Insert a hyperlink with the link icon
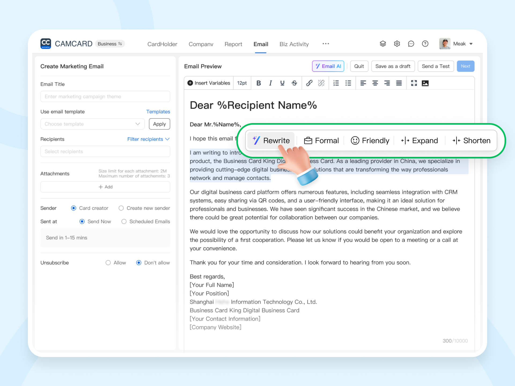 tap(309, 83)
